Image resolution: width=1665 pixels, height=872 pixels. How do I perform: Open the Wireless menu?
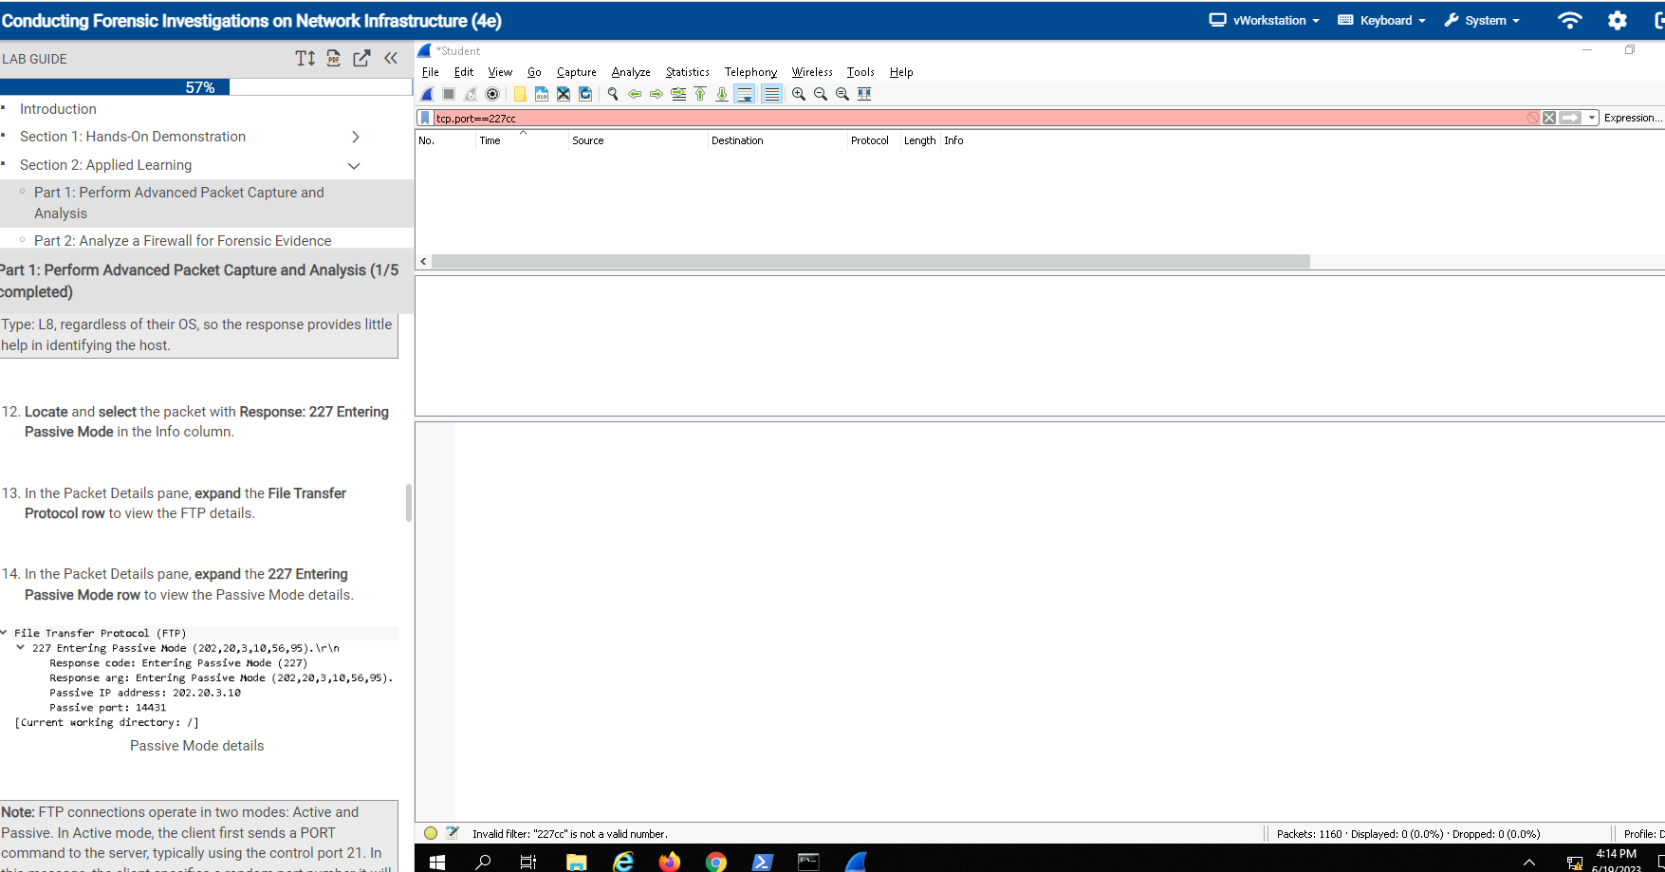tap(812, 72)
